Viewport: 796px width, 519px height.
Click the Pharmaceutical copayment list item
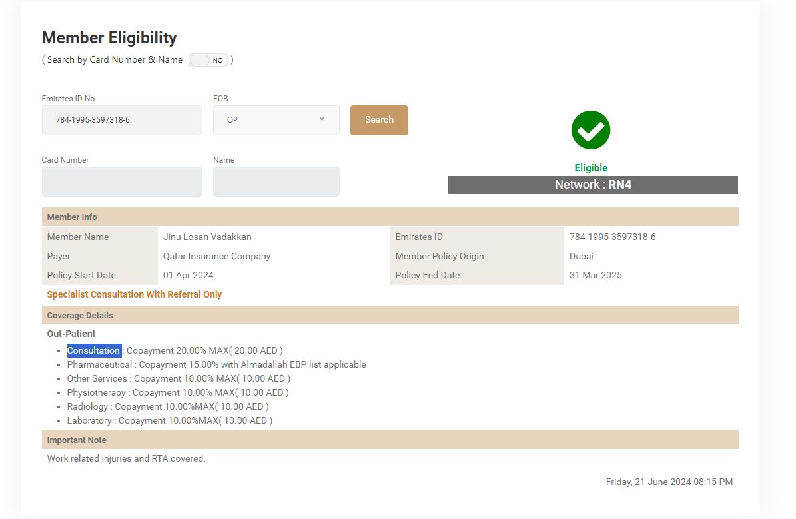point(216,364)
